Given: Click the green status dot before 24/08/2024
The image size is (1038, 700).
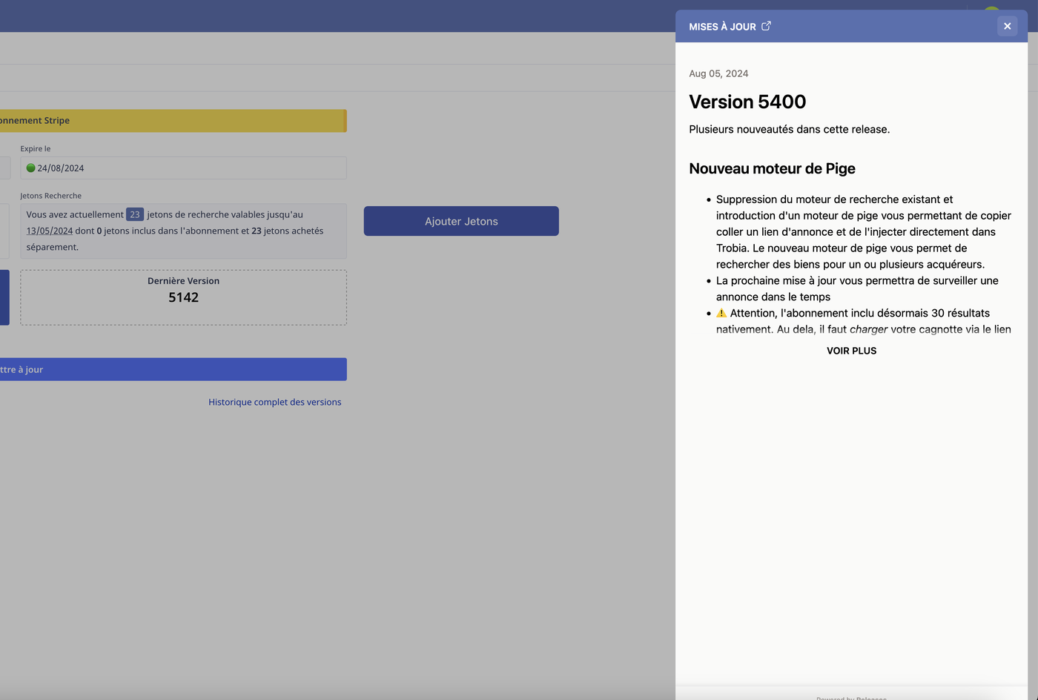Looking at the screenshot, I should (x=30, y=168).
